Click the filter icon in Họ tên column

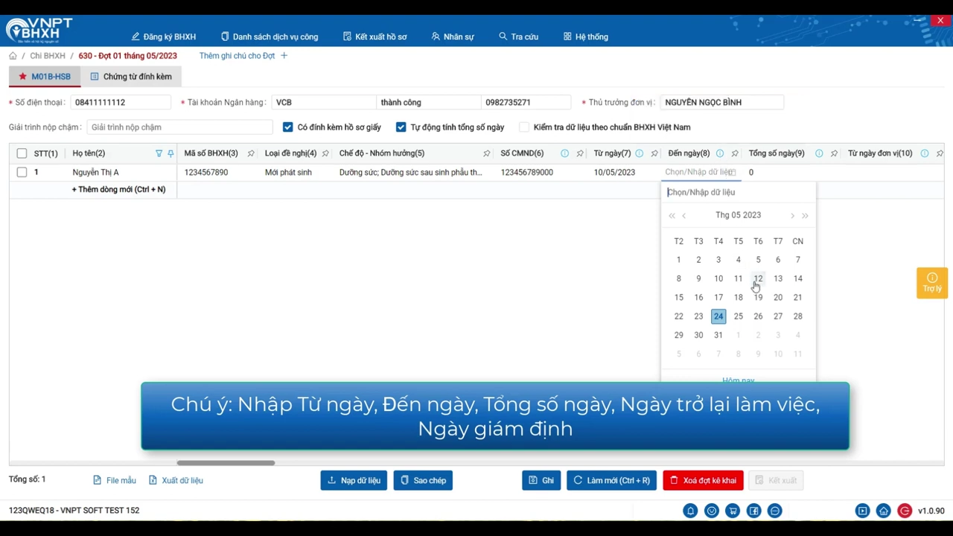tap(159, 153)
